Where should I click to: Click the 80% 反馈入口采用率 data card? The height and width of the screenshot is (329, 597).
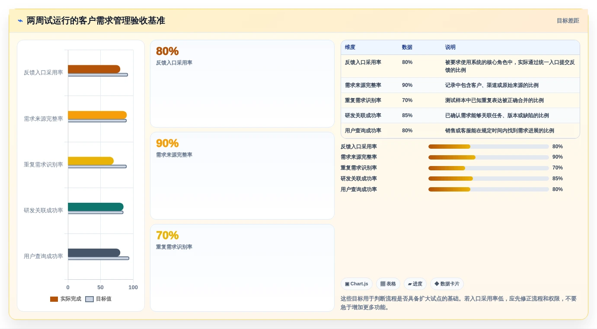click(x=242, y=84)
